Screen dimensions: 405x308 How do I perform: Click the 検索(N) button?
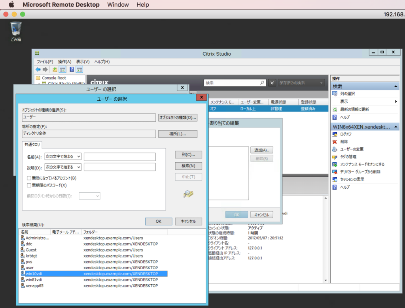click(188, 166)
